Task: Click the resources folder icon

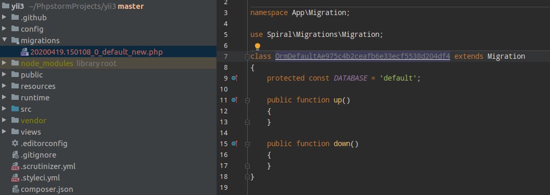Action: [x=15, y=86]
